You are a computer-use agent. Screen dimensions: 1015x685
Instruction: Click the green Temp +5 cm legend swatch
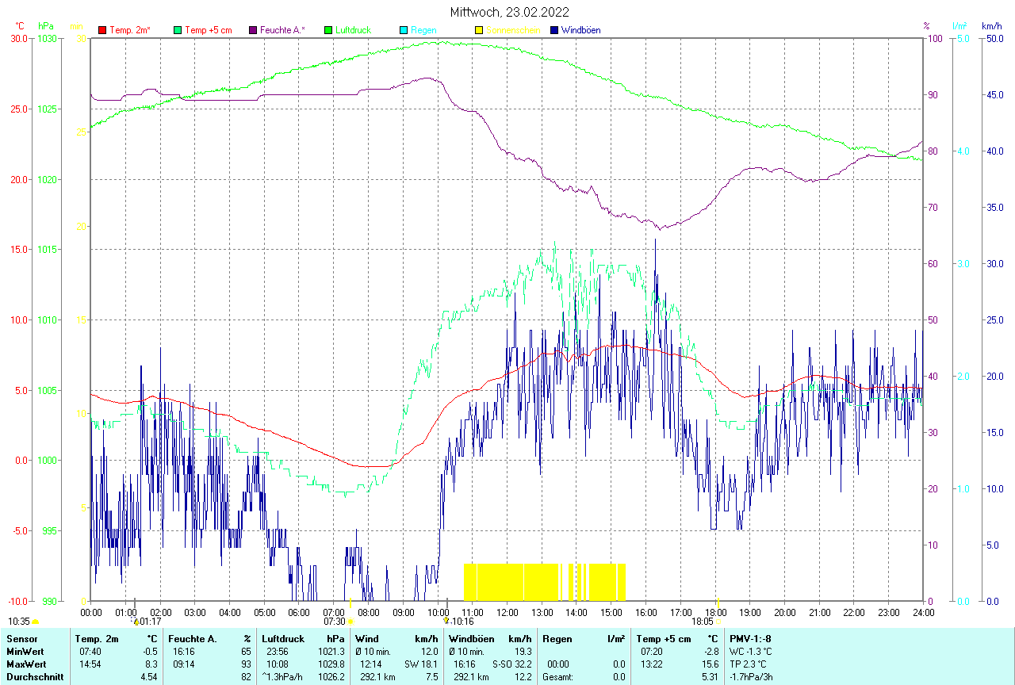[x=178, y=30]
